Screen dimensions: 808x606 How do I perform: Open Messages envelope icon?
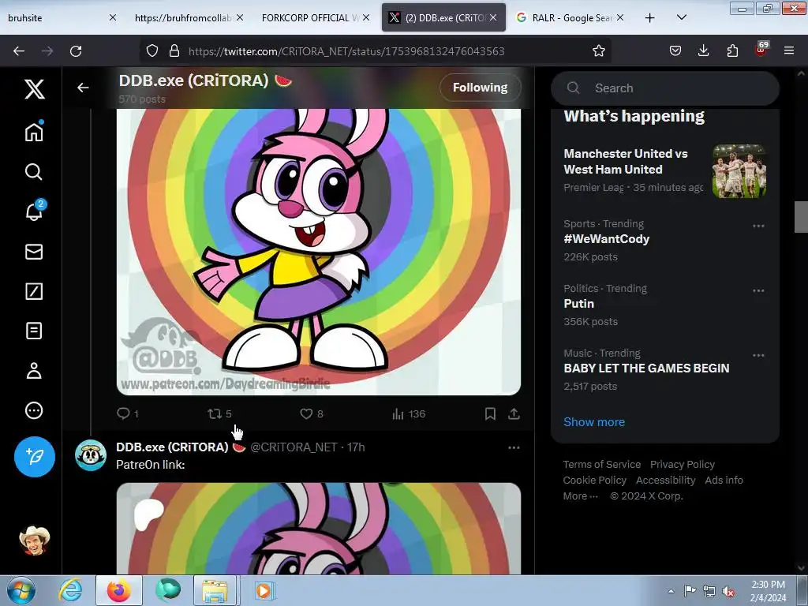[x=34, y=252]
